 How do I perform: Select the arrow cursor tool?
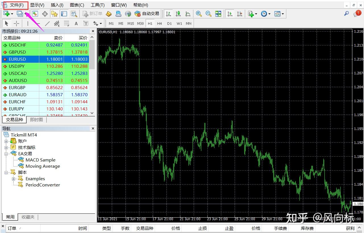7,24
